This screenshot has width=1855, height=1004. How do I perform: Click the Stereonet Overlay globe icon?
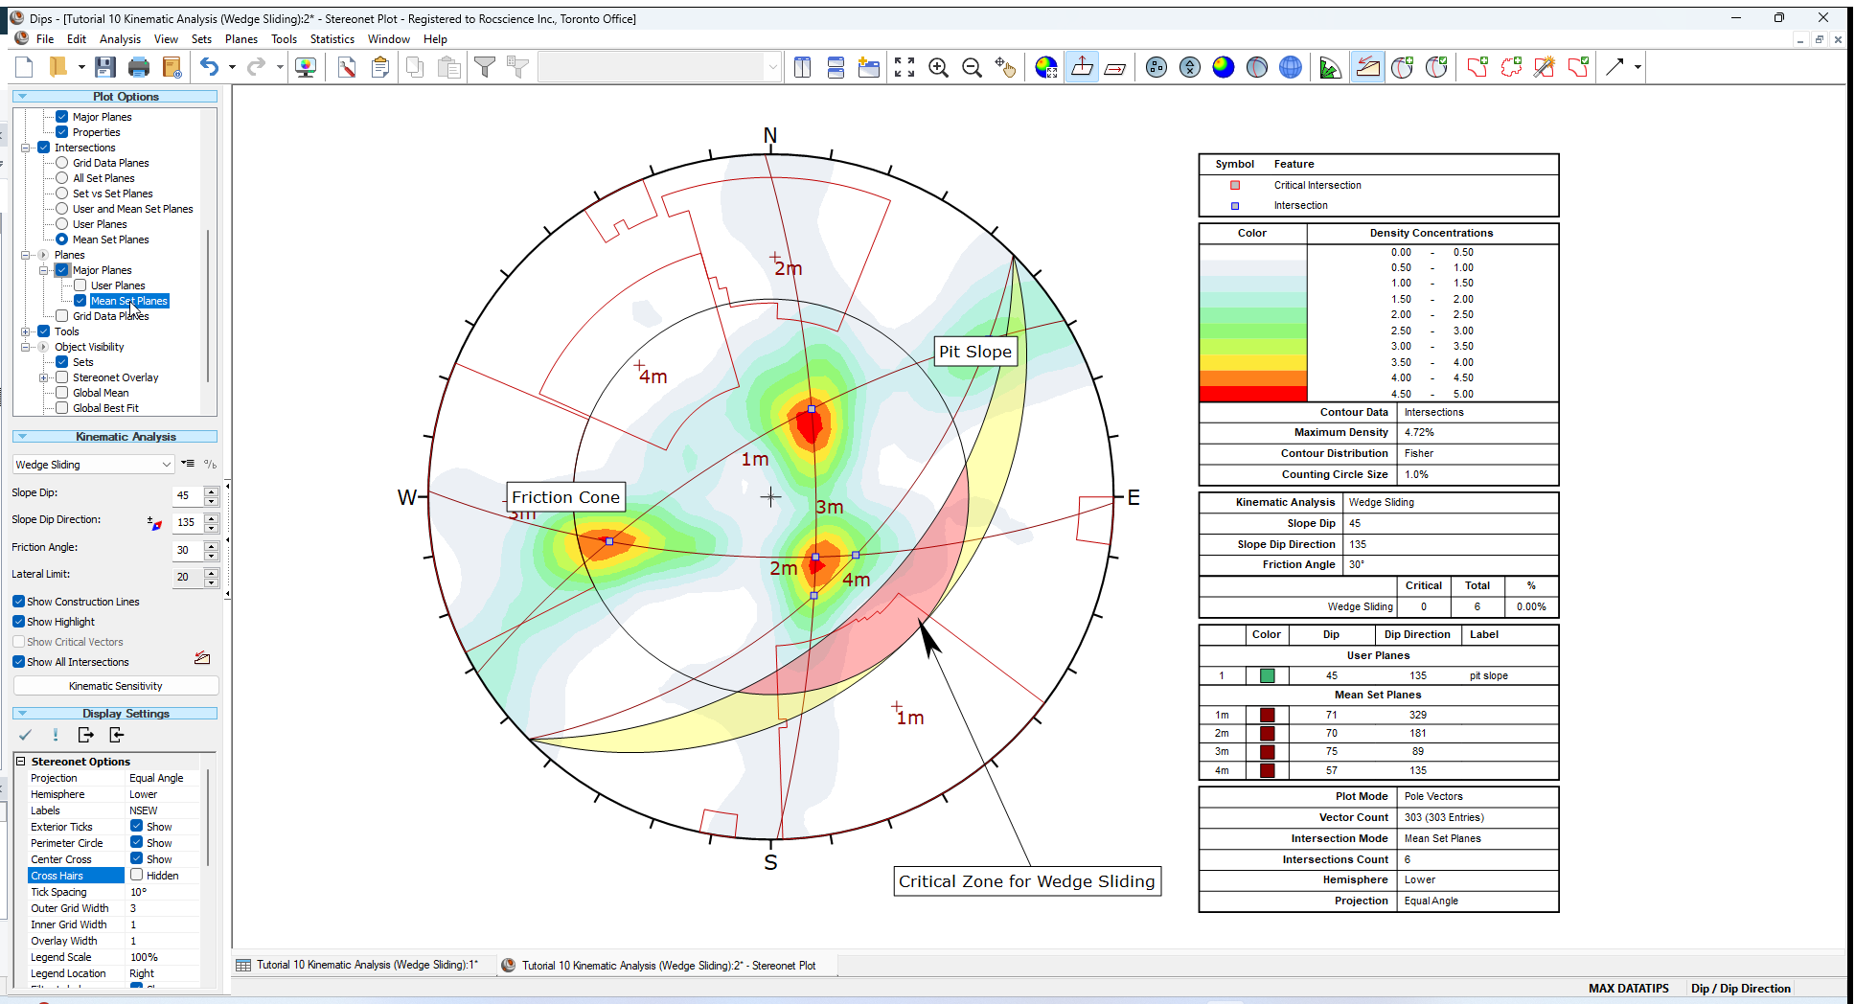pos(1290,67)
